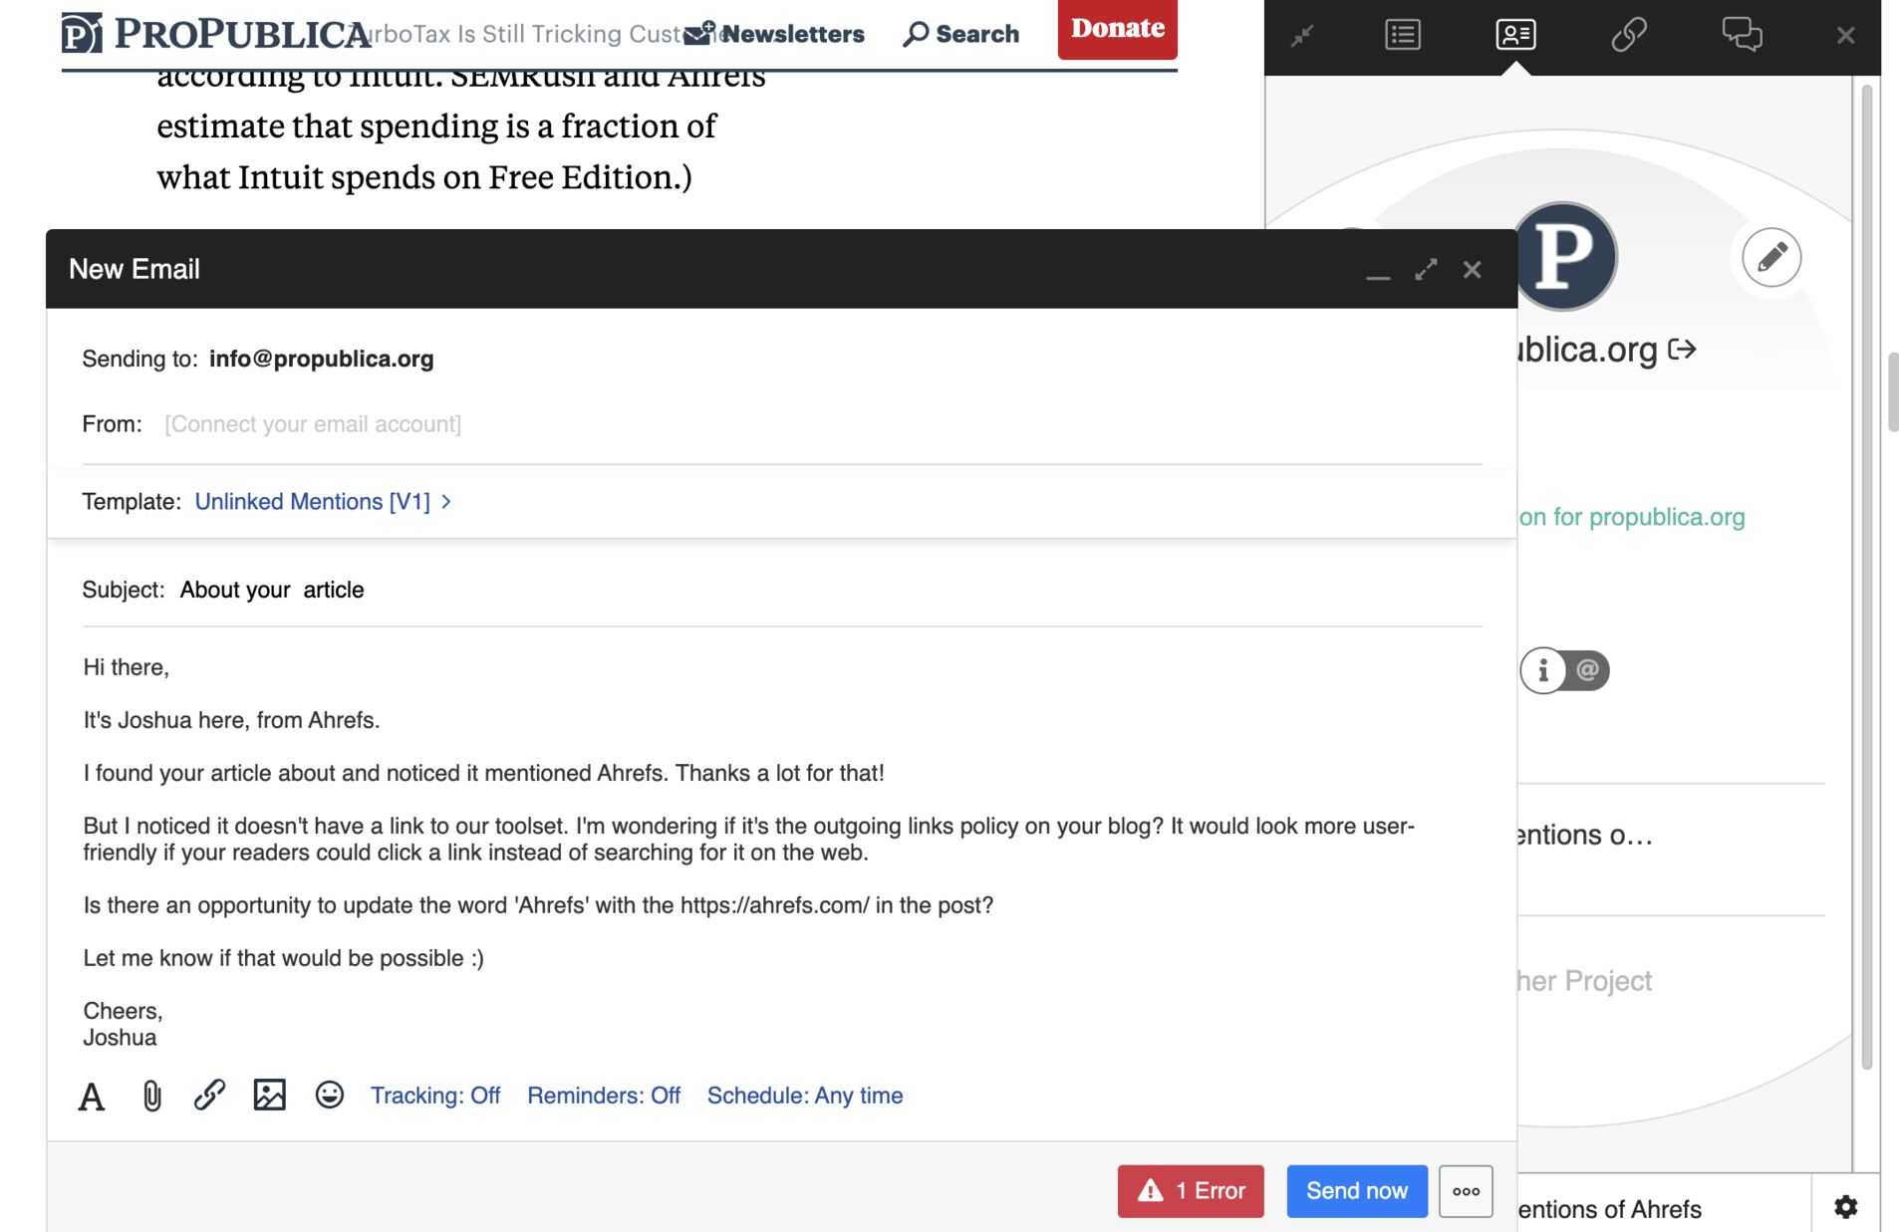Open Search in the ProPublica header
This screenshot has height=1232, width=1899.
(961, 33)
